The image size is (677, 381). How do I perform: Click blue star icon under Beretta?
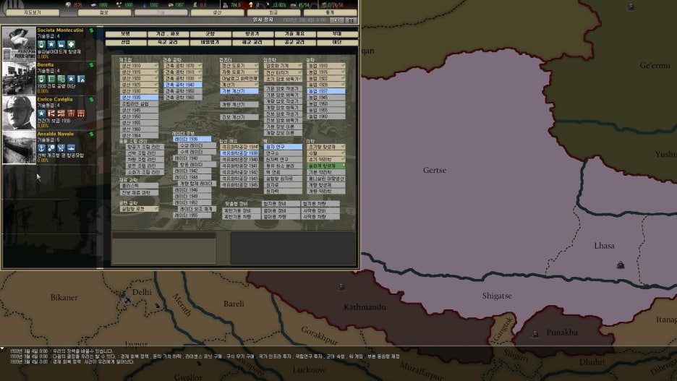pyautogui.click(x=71, y=79)
